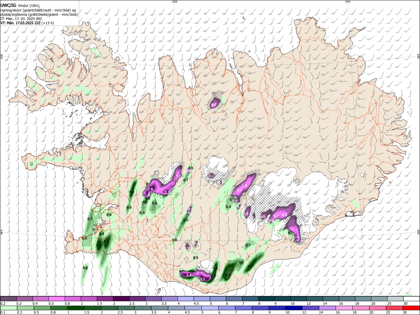Click the '2.8' value on southern pink patch

coord(189,275)
